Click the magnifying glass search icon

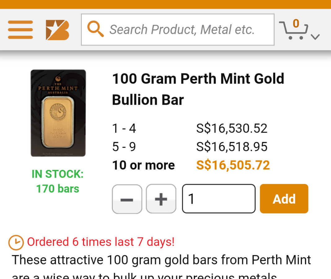point(95,29)
